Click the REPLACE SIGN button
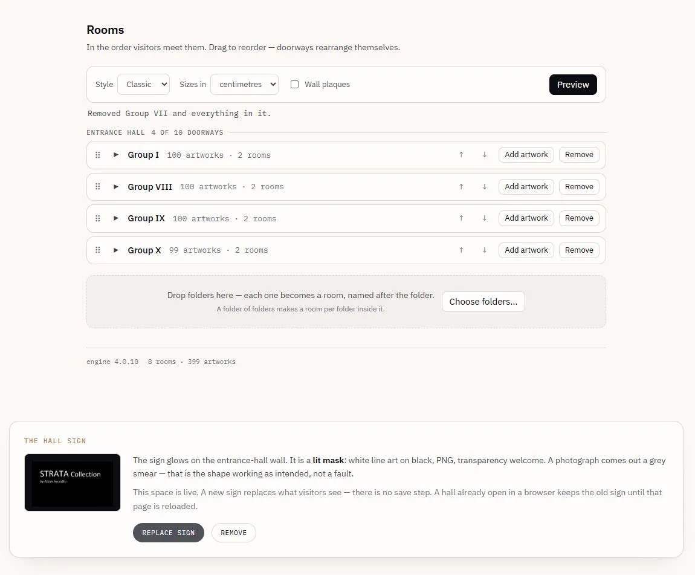This screenshot has width=695, height=575. (169, 533)
